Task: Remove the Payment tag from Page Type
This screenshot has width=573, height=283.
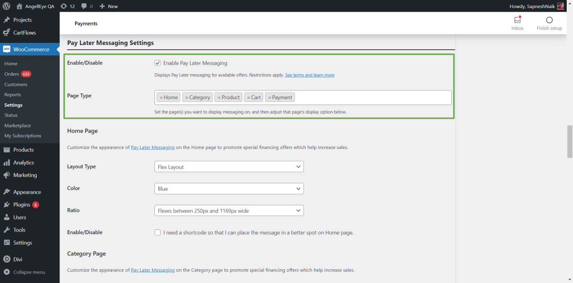Action: [x=269, y=97]
